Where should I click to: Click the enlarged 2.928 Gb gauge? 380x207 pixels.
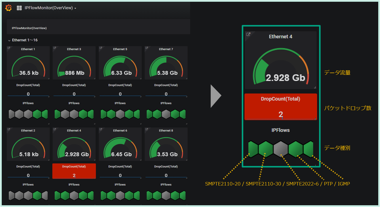(x=280, y=68)
